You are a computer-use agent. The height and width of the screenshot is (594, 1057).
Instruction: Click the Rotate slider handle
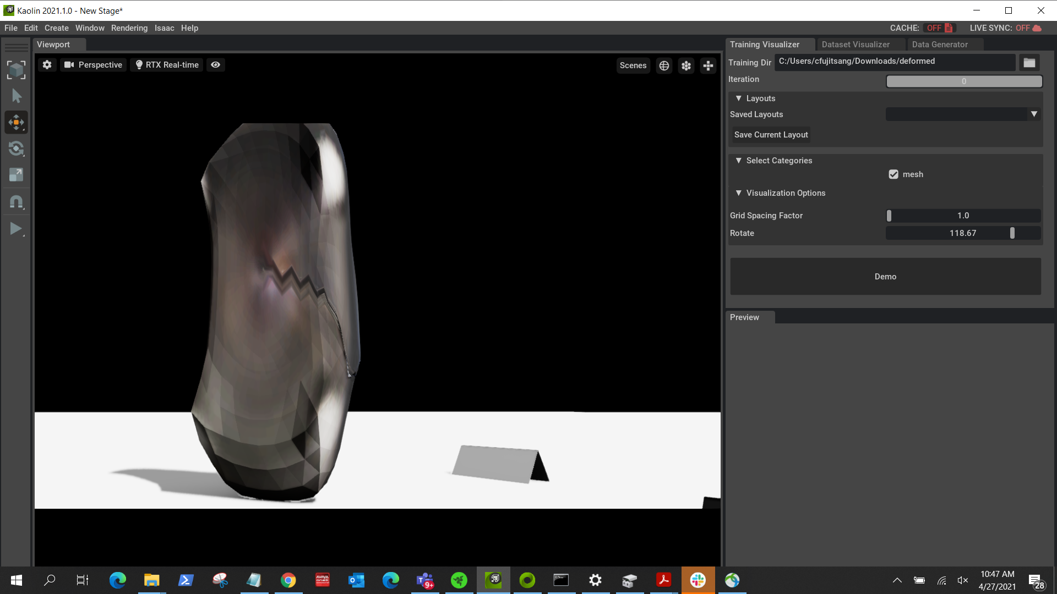(1012, 233)
